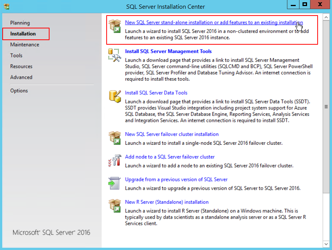Minimize the Installation Center window
This screenshot has width=332, height=250.
[293, 5]
